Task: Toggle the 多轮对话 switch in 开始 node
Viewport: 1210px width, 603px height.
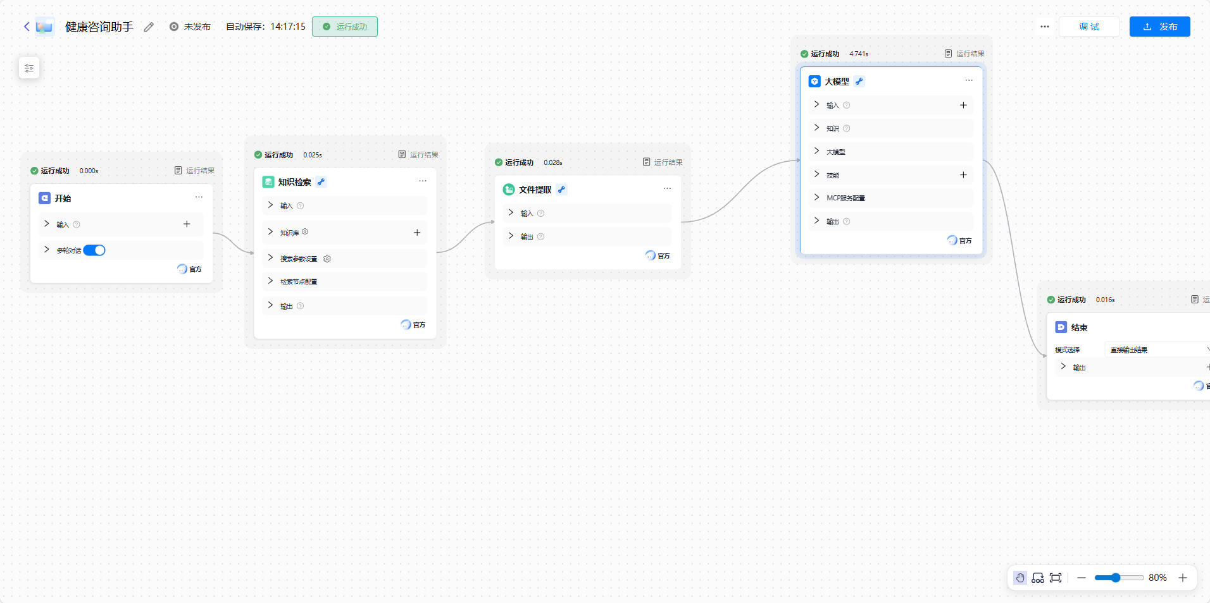Action: pos(94,250)
